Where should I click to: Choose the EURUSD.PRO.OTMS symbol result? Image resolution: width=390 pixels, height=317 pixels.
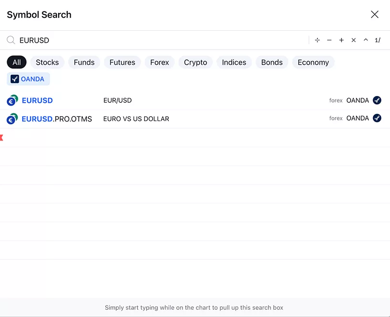(57, 119)
